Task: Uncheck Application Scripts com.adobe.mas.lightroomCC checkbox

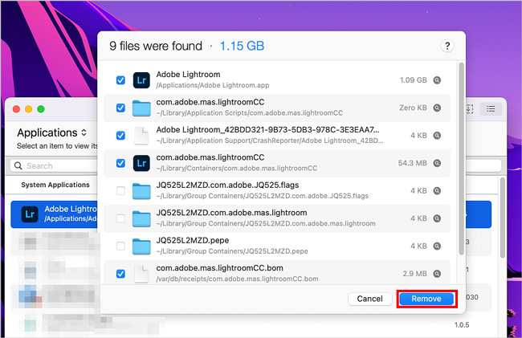Action: pyautogui.click(x=120, y=108)
